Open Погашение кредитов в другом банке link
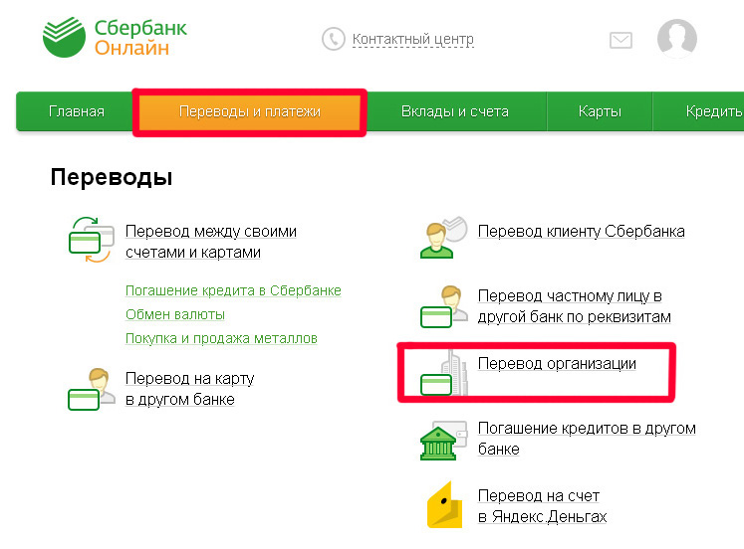The height and width of the screenshot is (549, 744). (x=587, y=439)
